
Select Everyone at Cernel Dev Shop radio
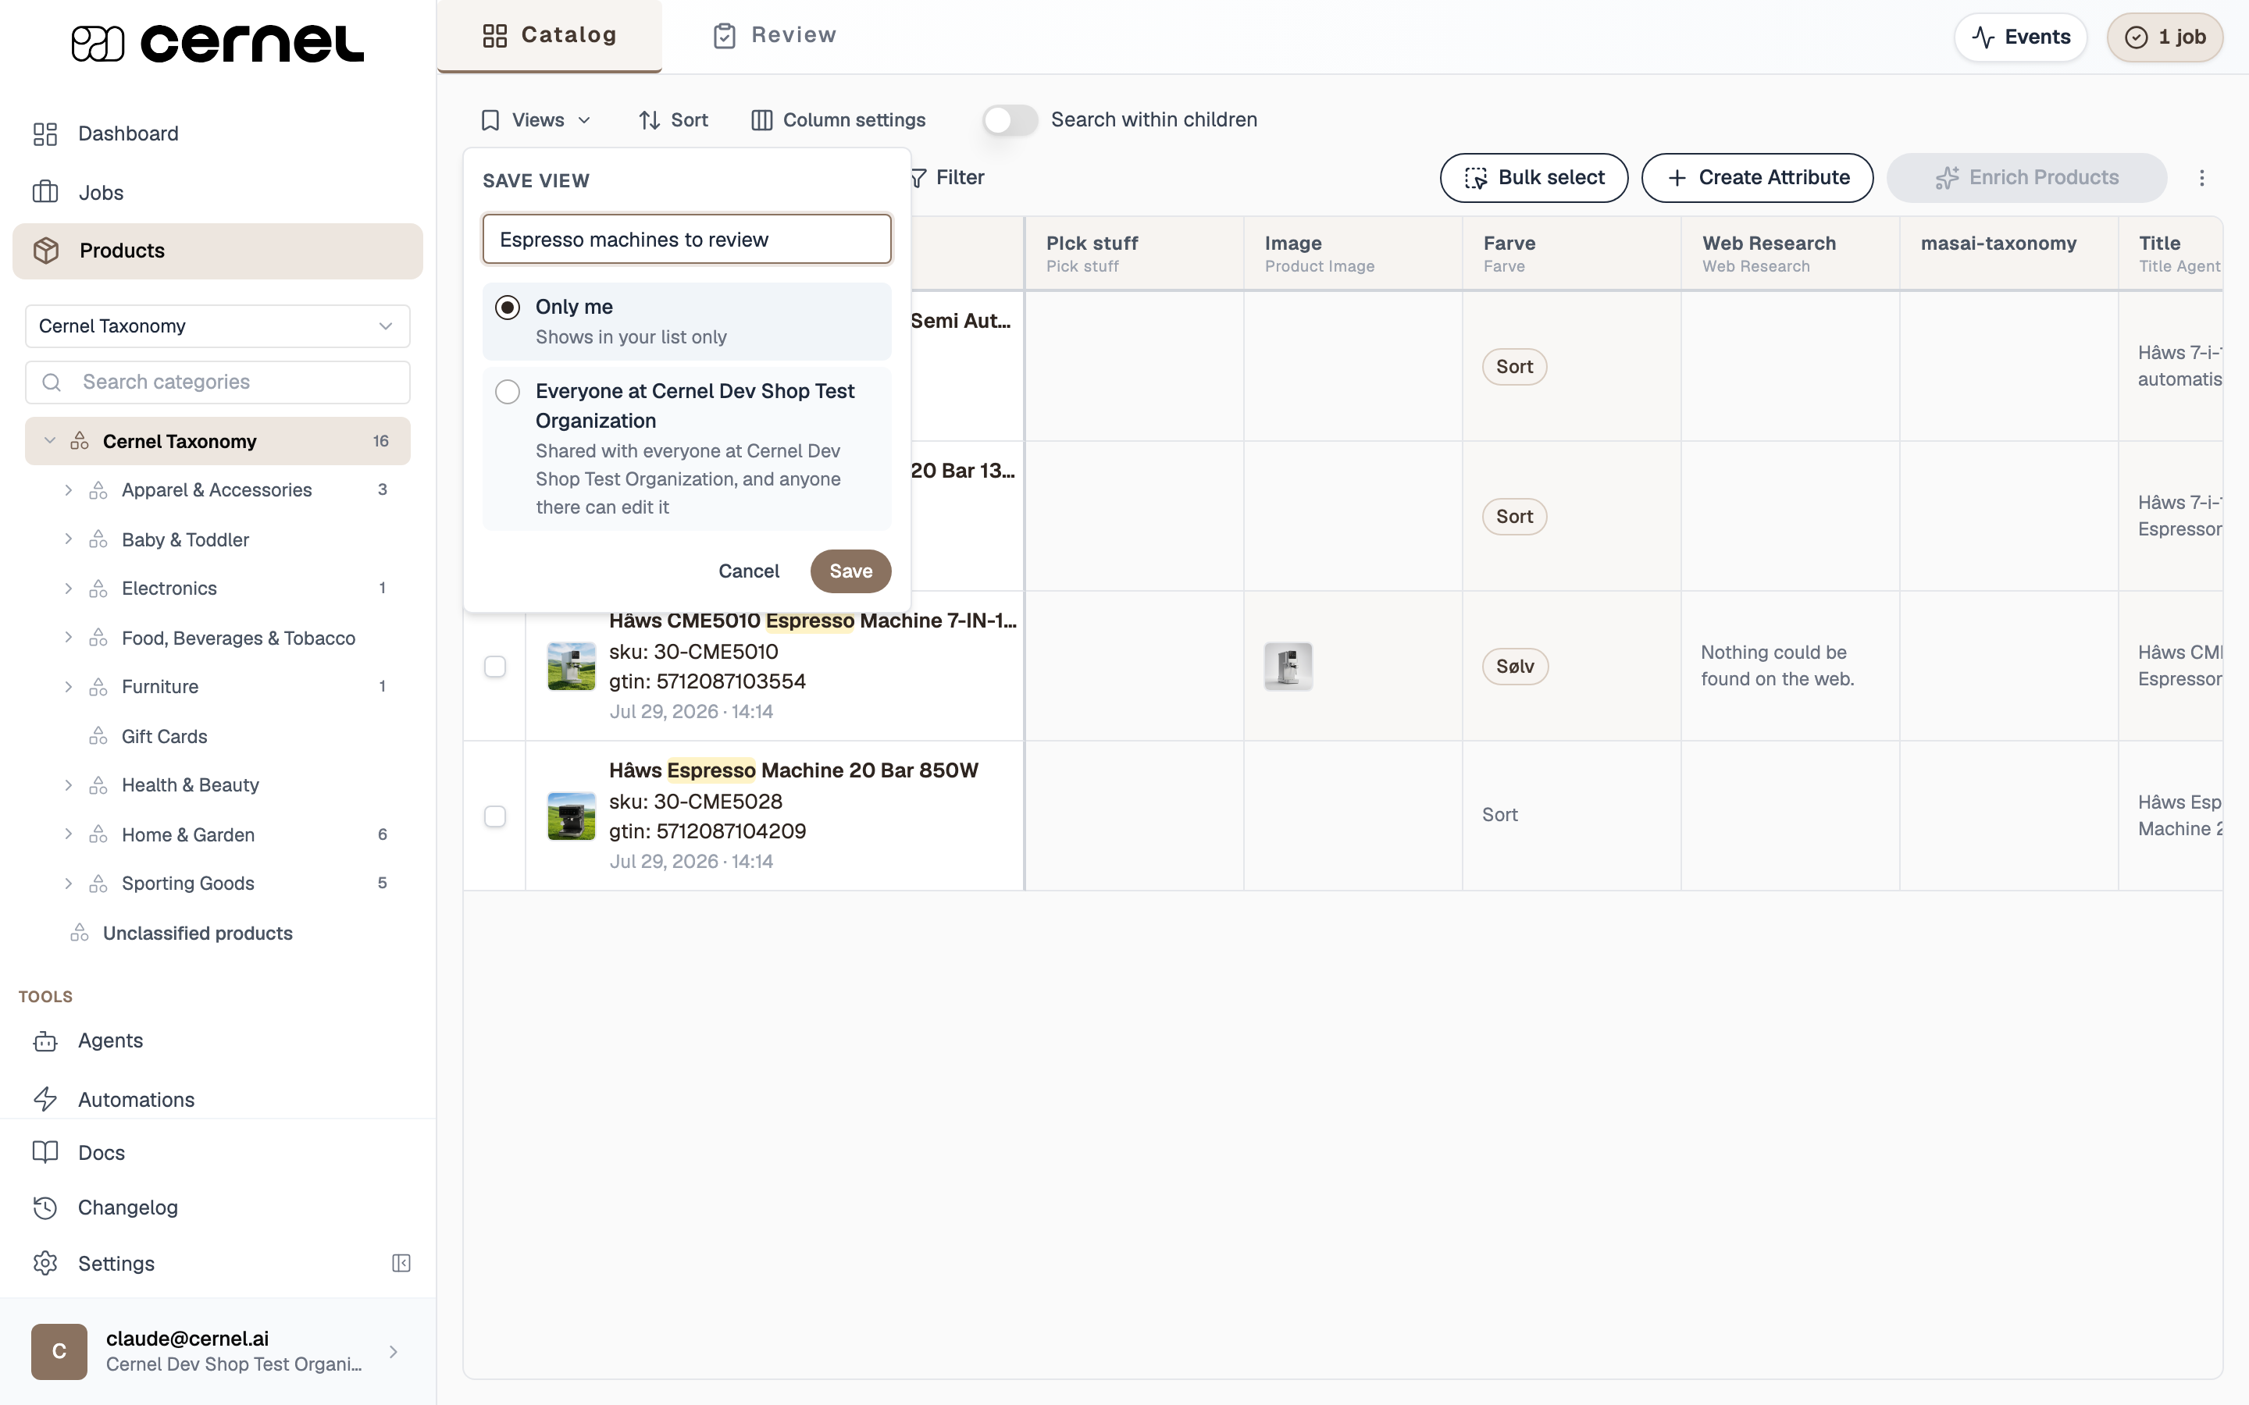click(508, 392)
